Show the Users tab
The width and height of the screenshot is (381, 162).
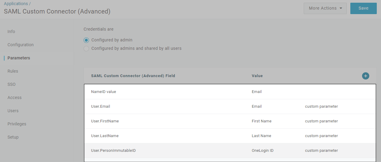pos(13,111)
